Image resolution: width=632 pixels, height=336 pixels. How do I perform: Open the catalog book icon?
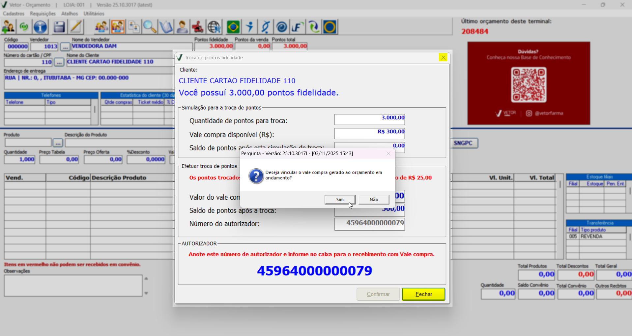pos(166,27)
